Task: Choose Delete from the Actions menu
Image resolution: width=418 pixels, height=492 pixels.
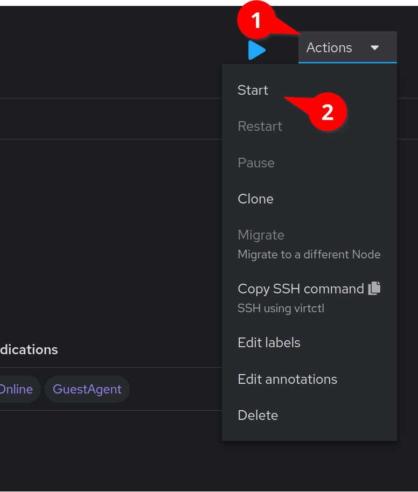Action: click(258, 415)
